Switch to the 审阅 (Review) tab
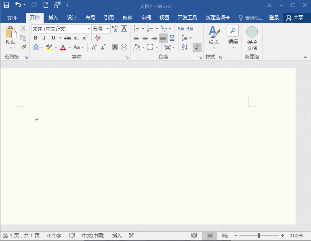311x241 pixels. pos(146,18)
